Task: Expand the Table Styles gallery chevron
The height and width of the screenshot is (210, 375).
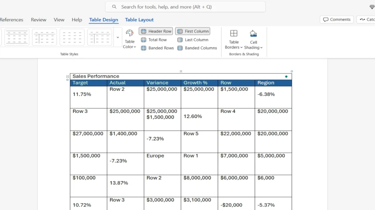Action: pyautogui.click(x=118, y=37)
